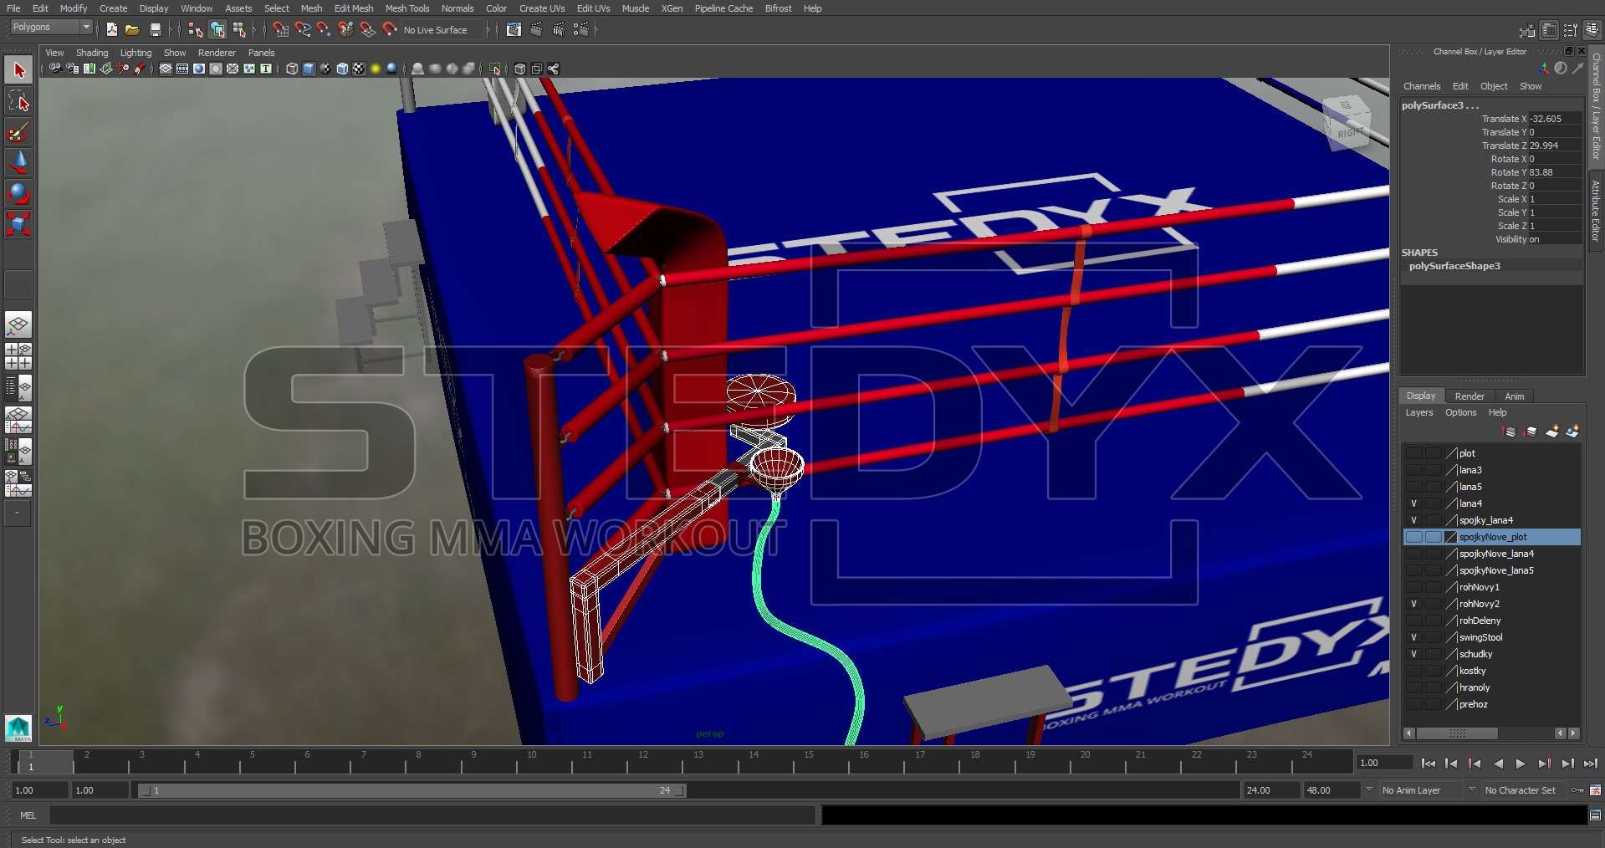Toggle isolate select in viewport
The width and height of the screenshot is (1605, 848).
tap(495, 69)
